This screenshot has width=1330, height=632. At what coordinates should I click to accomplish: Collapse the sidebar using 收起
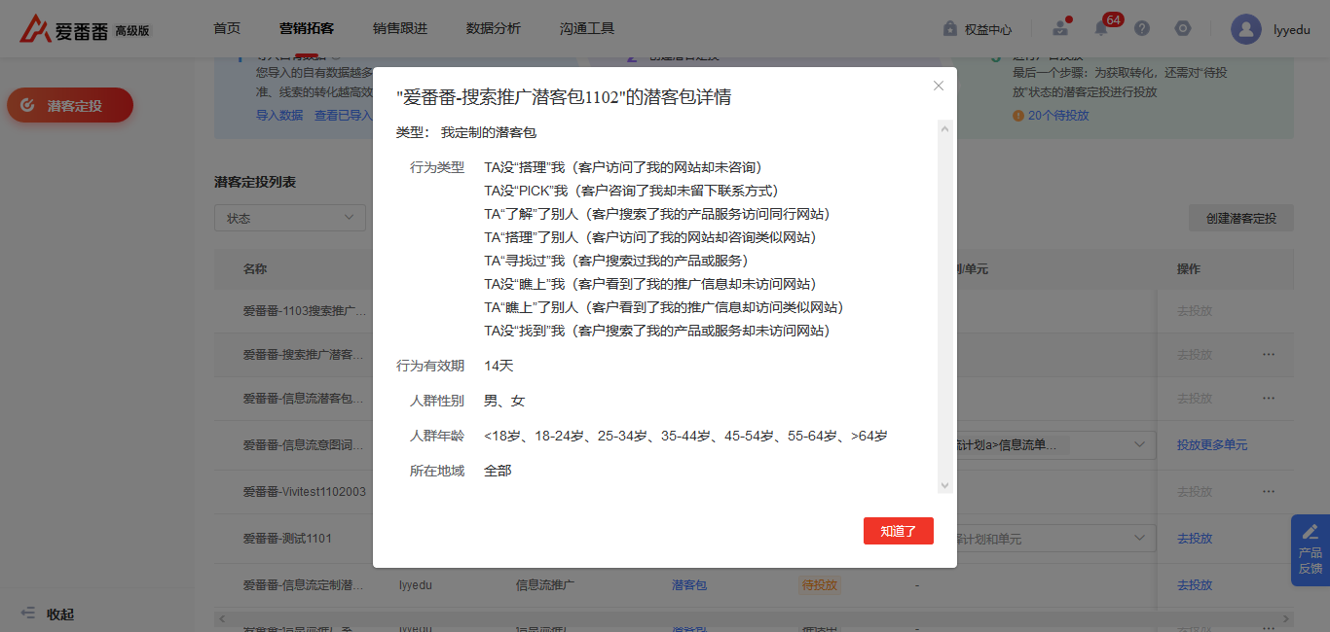click(x=49, y=614)
